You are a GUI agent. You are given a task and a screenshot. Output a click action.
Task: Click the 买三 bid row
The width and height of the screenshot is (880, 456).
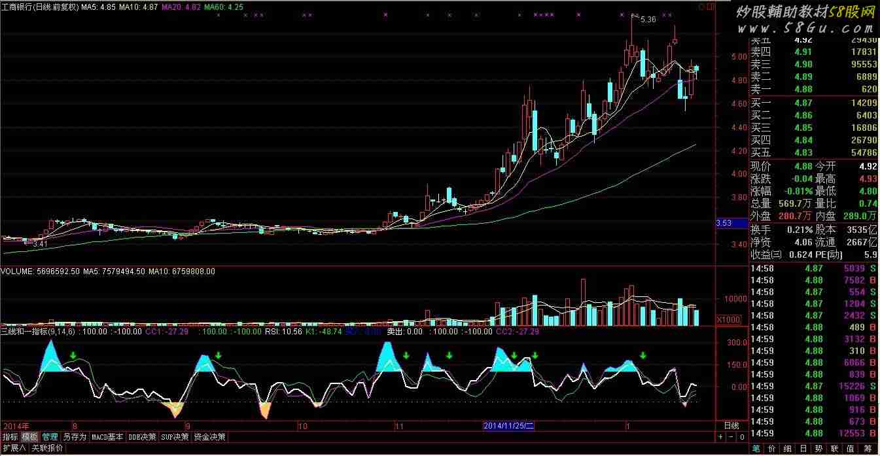coord(813,128)
